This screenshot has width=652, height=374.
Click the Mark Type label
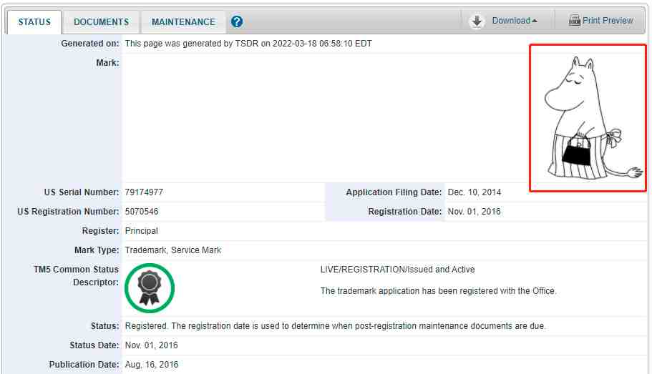pyautogui.click(x=97, y=250)
